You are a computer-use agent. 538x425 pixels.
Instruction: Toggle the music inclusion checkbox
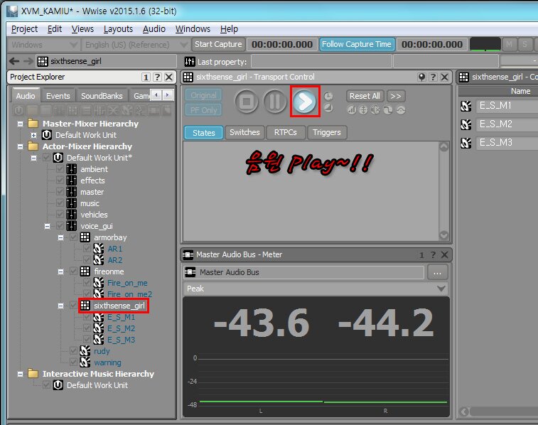pyautogui.click(x=60, y=203)
